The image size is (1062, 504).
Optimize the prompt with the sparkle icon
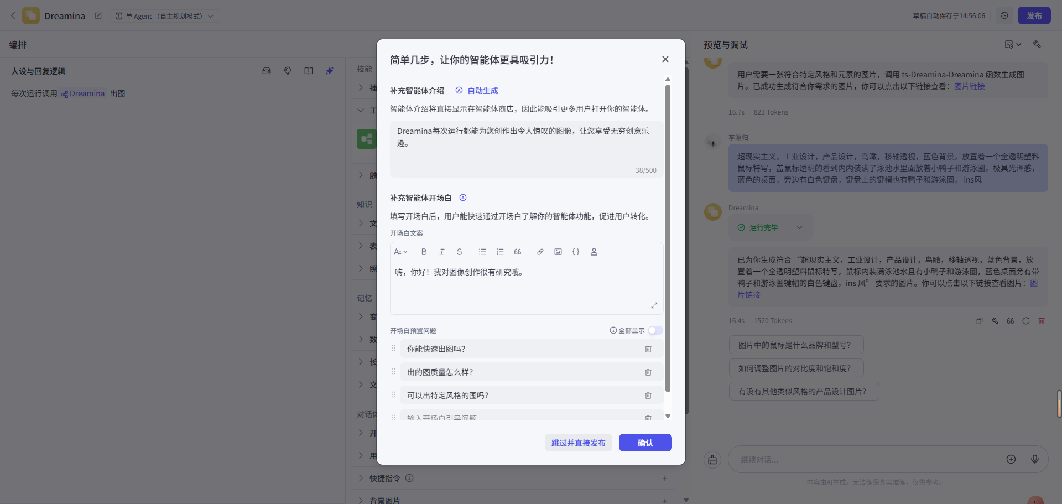tap(330, 71)
